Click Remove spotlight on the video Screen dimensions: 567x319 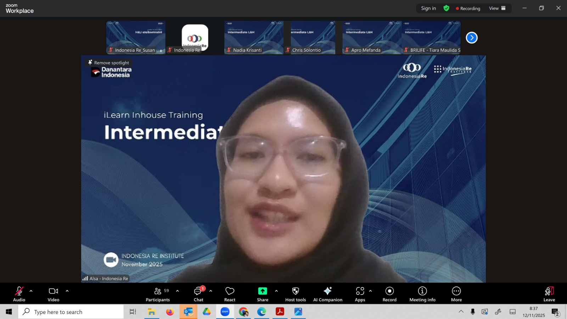tap(108, 63)
